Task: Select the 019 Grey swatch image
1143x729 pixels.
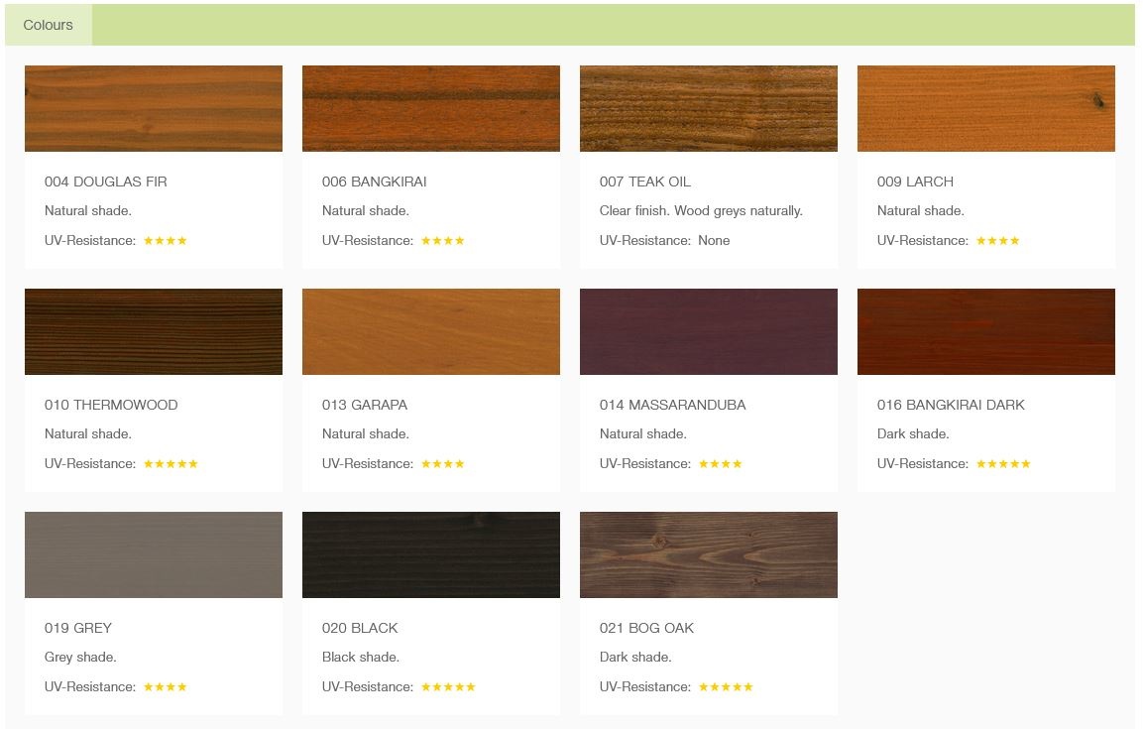Action: [x=153, y=554]
